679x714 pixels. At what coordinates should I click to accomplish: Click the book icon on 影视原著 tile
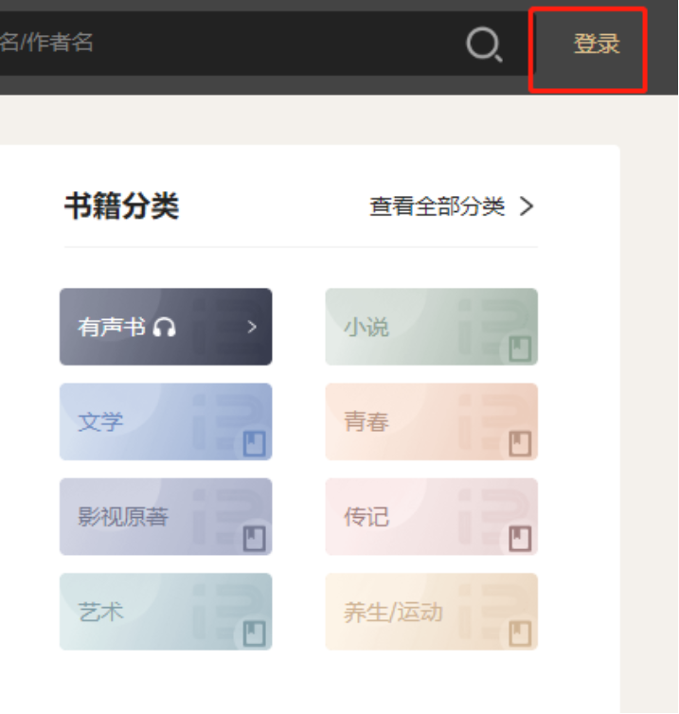(254, 539)
